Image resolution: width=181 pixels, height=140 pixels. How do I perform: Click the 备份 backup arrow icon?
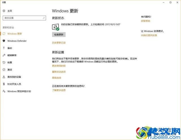pyautogui.click(x=4, y=48)
